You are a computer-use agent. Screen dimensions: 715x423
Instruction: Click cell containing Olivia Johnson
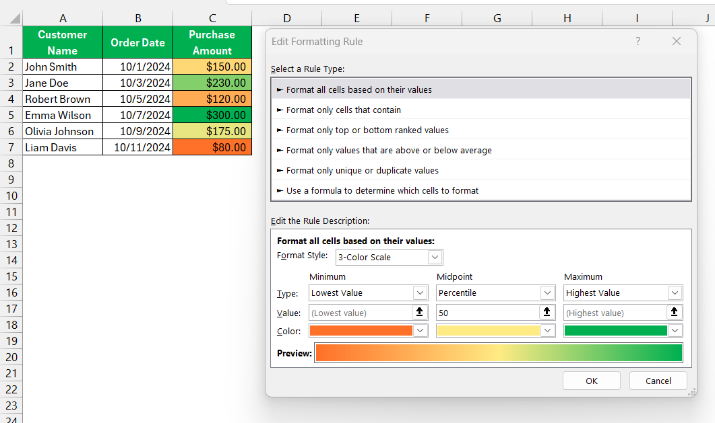coord(63,131)
